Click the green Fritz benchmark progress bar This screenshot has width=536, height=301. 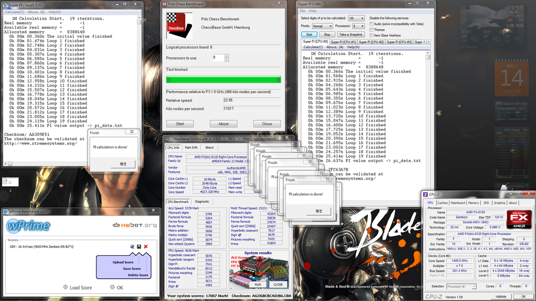pos(223,80)
